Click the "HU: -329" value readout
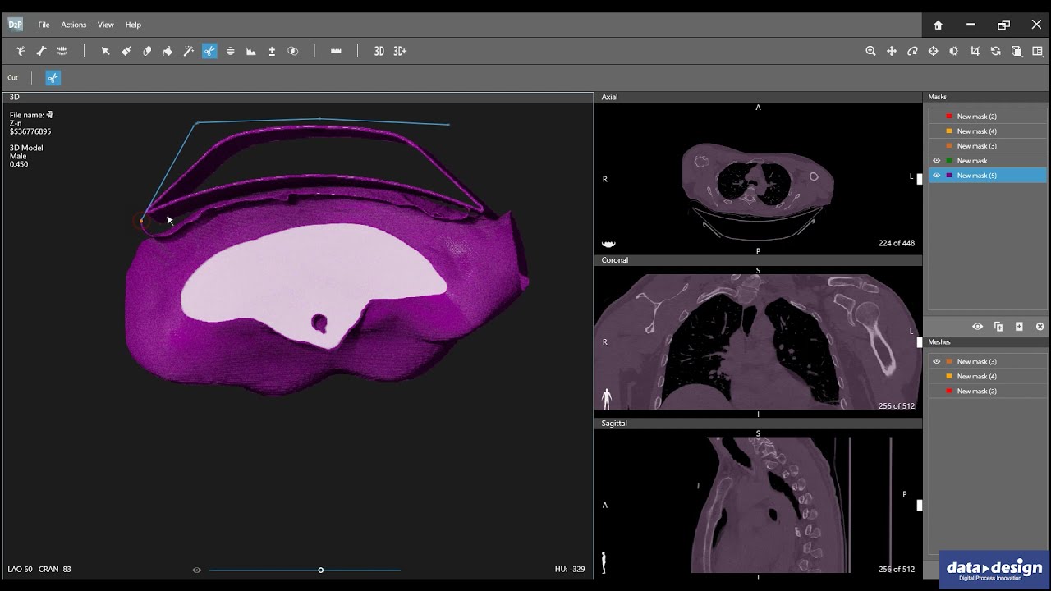This screenshot has height=591, width=1051. pyautogui.click(x=570, y=569)
